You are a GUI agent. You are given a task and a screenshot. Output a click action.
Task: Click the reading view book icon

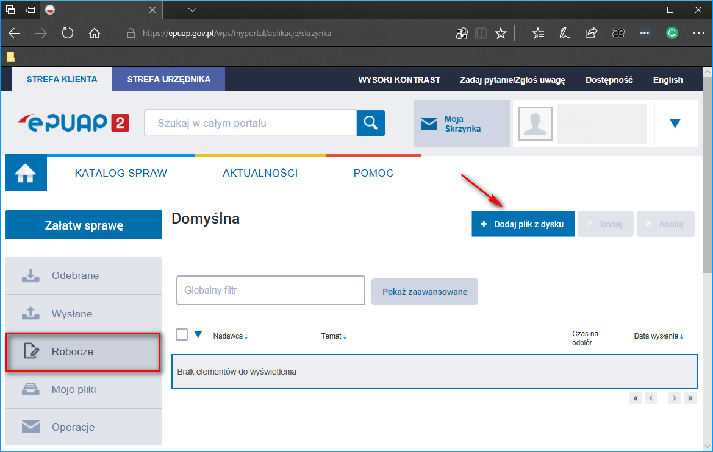point(481,33)
